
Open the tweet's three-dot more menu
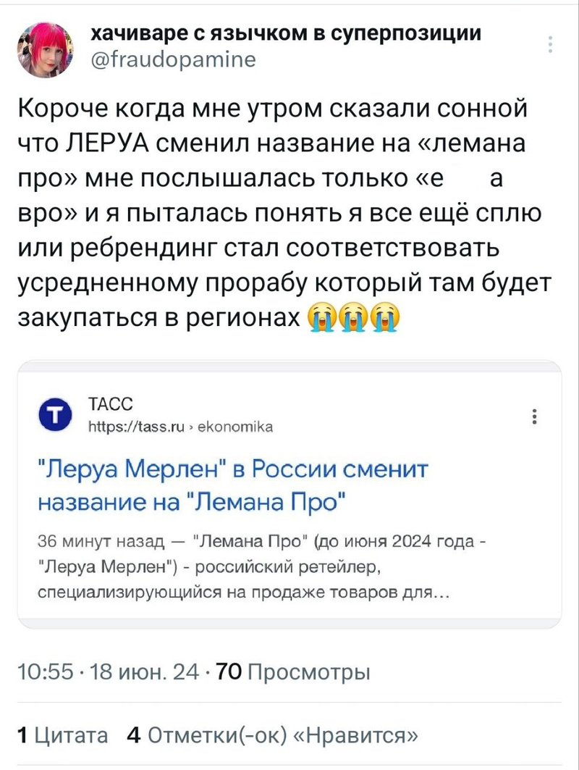(x=552, y=44)
